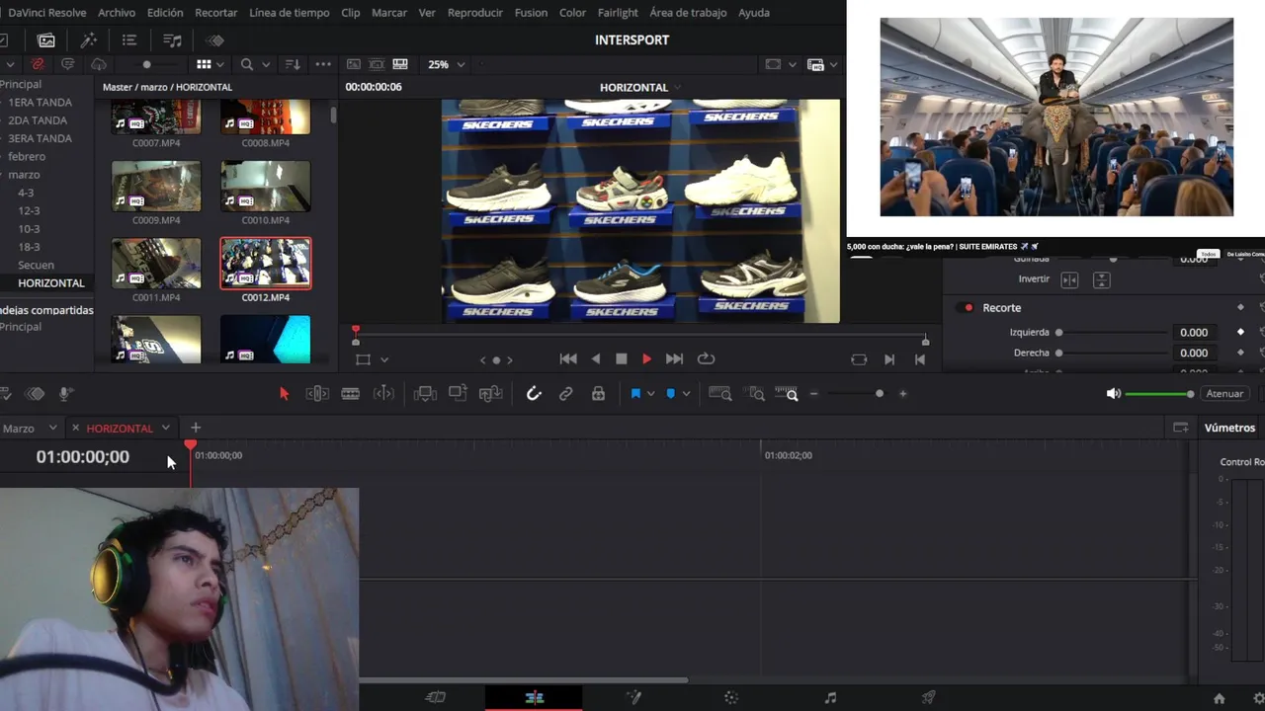Image resolution: width=1265 pixels, height=711 pixels.
Task: Select the Dynamic Trim tool
Action: (383, 393)
